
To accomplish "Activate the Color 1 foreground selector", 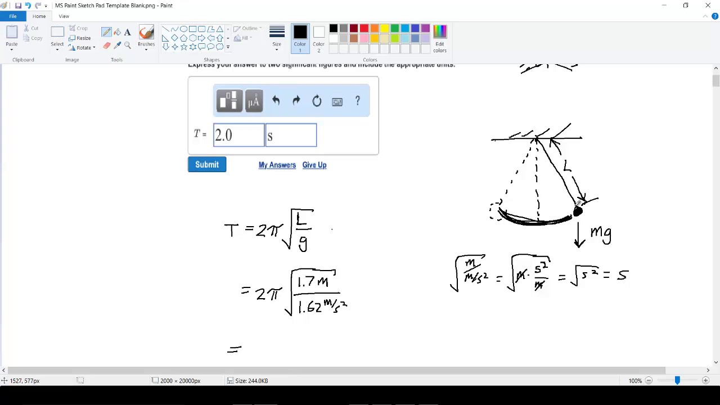I will pos(300,39).
